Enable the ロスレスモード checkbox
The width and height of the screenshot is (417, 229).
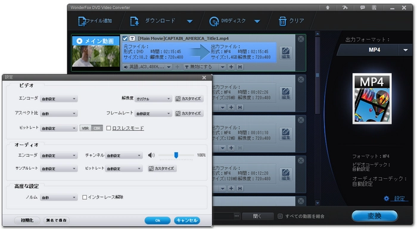tap(108, 128)
